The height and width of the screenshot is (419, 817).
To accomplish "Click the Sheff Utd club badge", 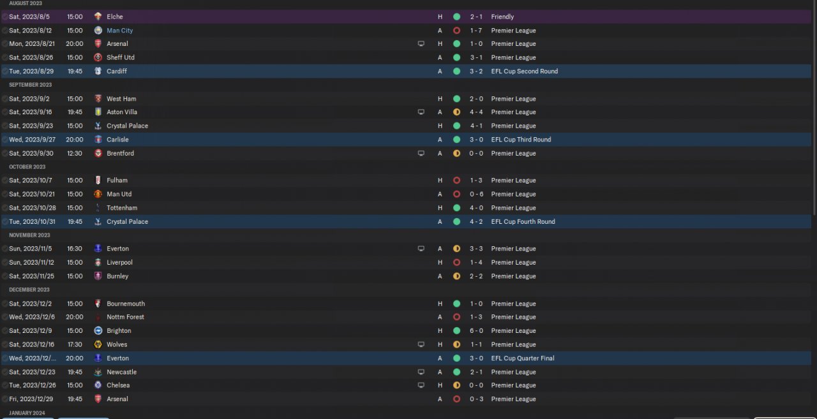I will coord(98,57).
